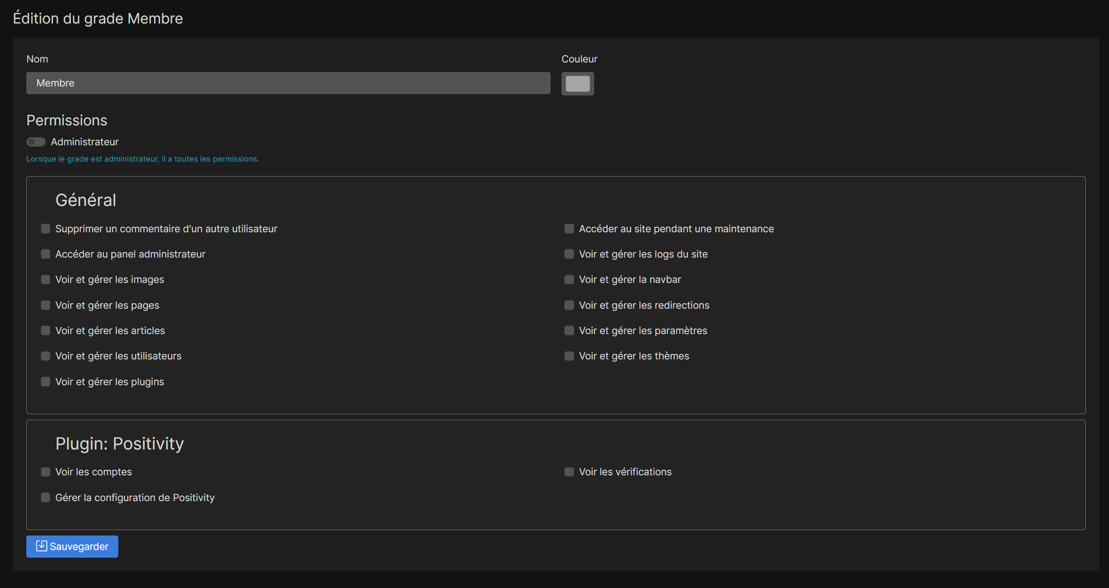Click the Nom field containing Membre
This screenshot has height=588, width=1109.
click(x=288, y=83)
